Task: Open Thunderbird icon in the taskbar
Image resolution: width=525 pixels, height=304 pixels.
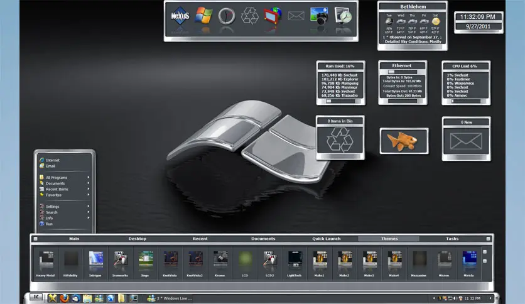Action: tap(75, 298)
